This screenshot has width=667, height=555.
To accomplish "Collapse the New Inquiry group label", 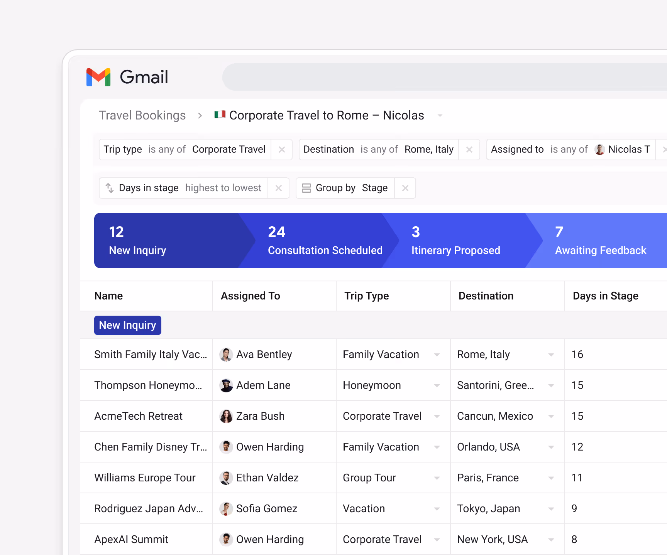I will [128, 325].
